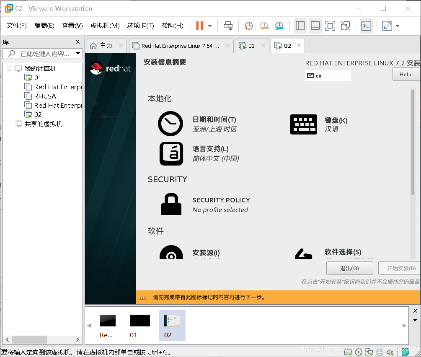Screen dimensions: 421x357
Task: Click the 退出(Q) button
Action: [x=350, y=268]
